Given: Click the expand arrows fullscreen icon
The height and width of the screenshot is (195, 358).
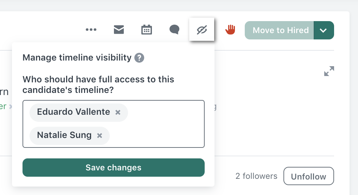Looking at the screenshot, I should click(329, 71).
